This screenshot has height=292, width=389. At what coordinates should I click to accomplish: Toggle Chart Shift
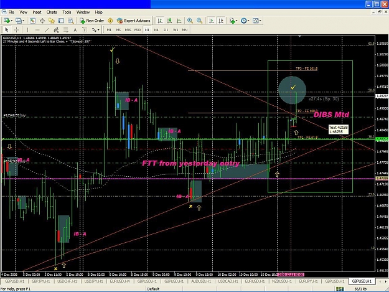click(x=221, y=21)
